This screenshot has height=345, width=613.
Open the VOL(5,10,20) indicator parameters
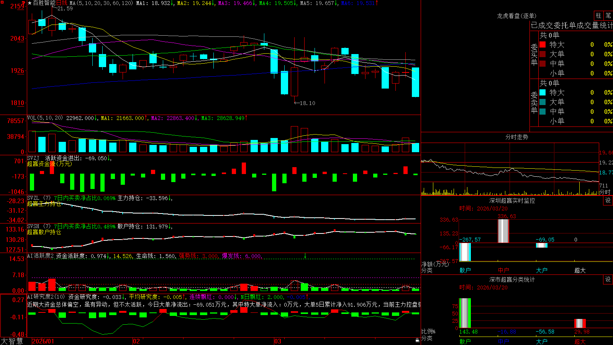coord(45,118)
